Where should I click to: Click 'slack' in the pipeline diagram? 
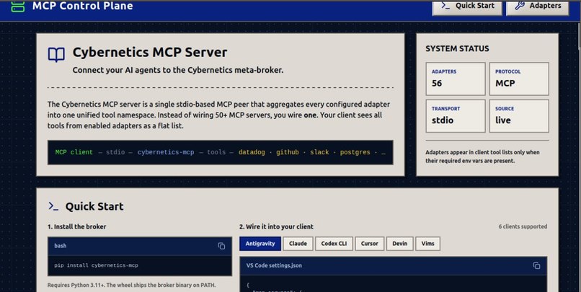tap(319, 152)
